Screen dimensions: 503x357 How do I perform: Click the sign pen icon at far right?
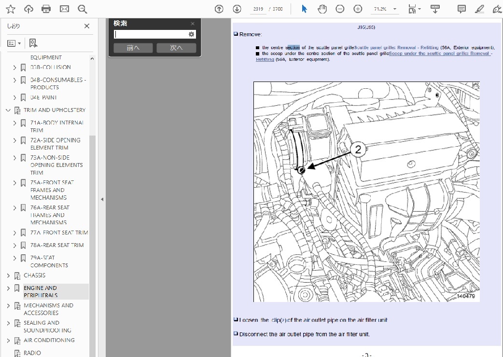pyautogui.click(x=497, y=9)
